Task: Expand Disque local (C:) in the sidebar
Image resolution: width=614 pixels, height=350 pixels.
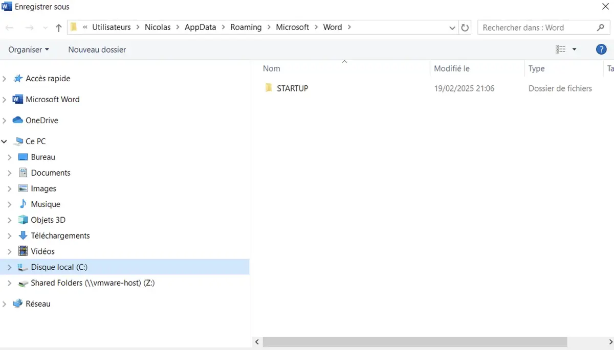Action: pos(10,267)
